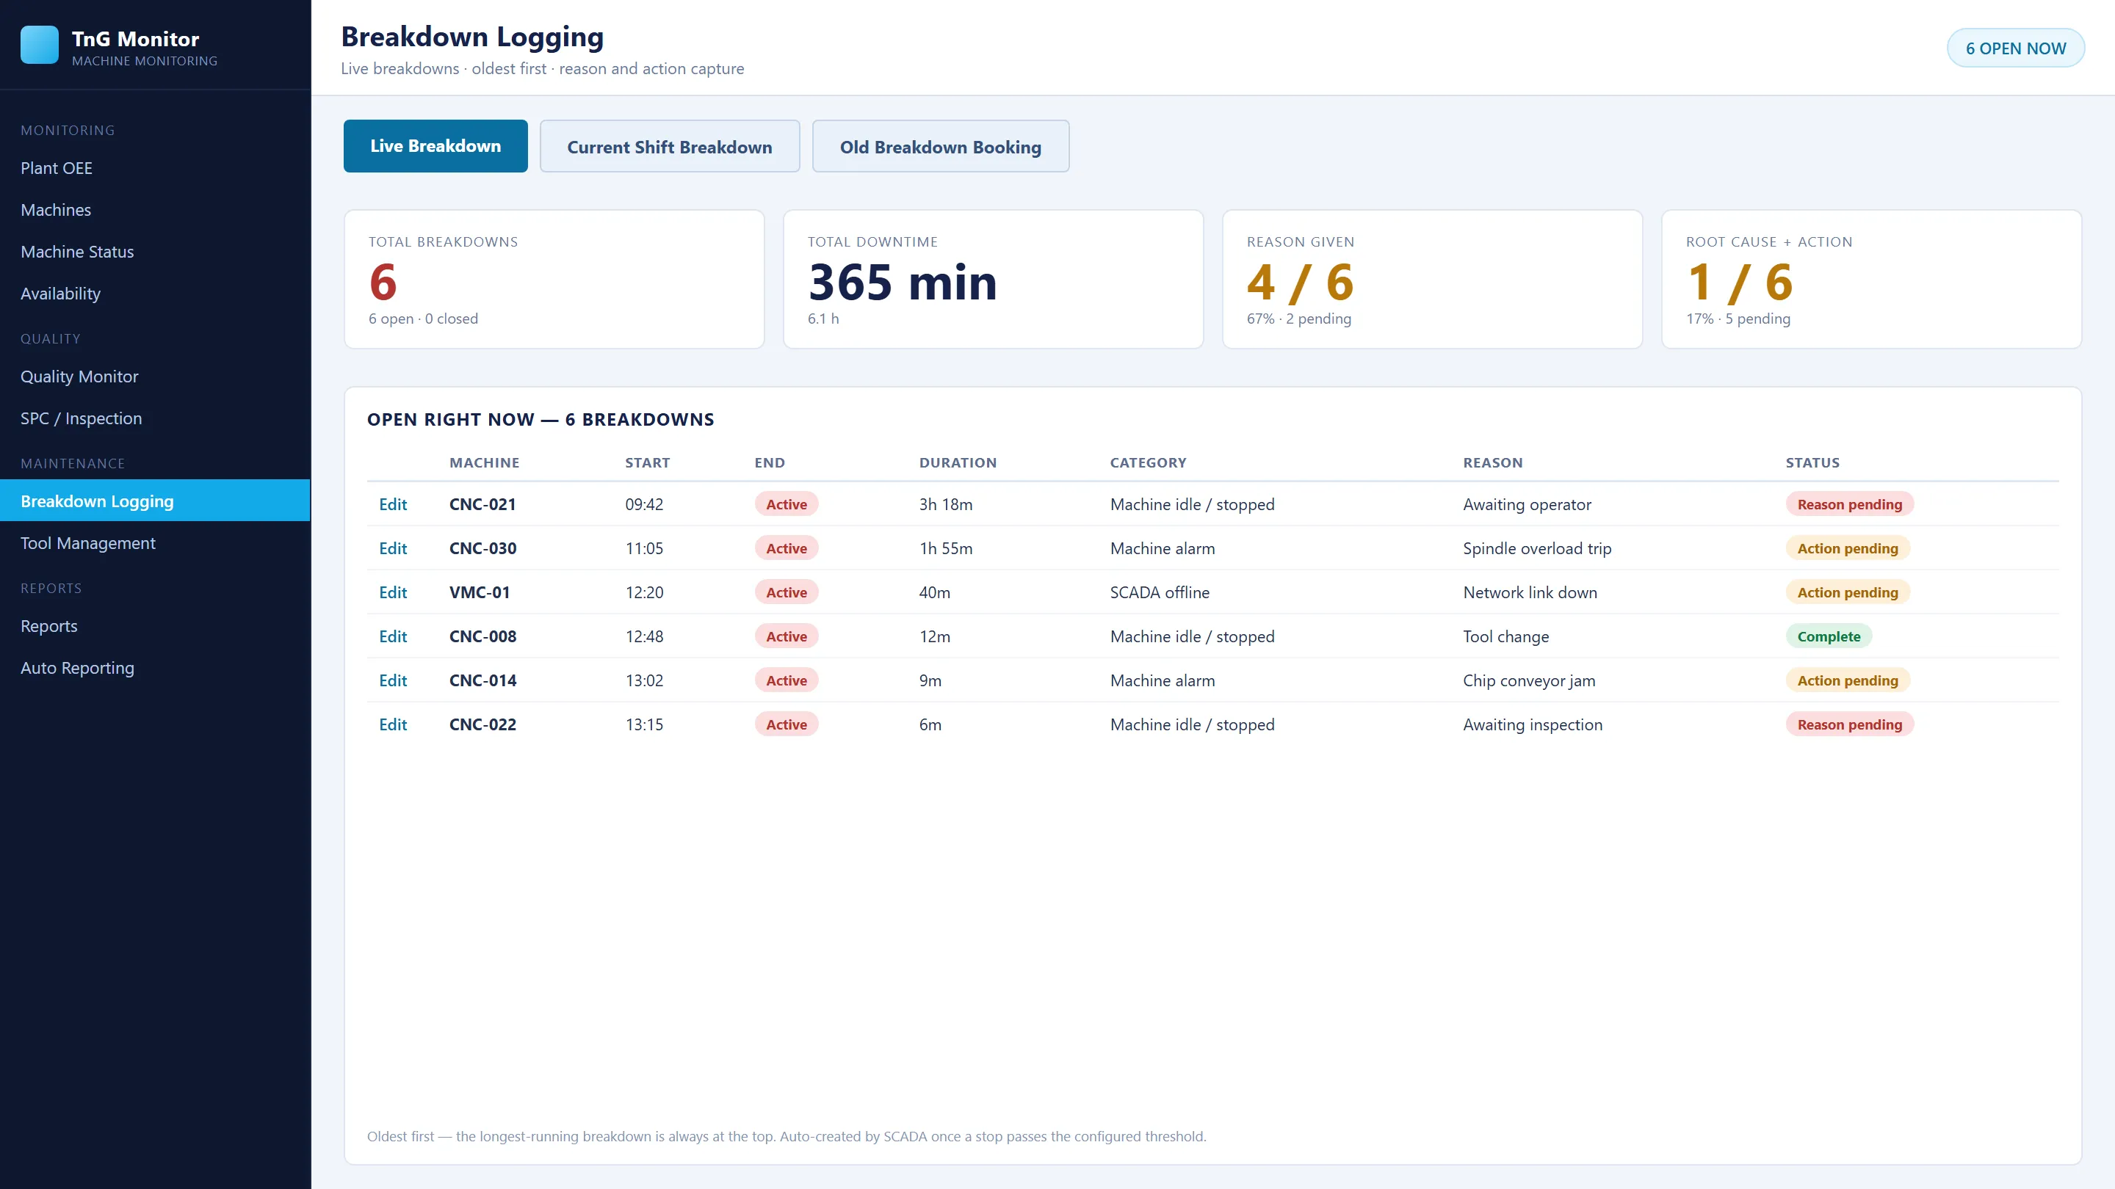
Task: Click 'Spindle overload trip' reason text
Action: pos(1537,548)
